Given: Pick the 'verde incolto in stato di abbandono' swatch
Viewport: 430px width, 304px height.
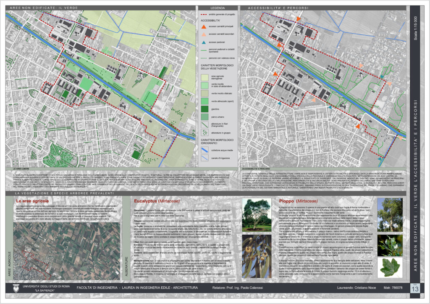Looking at the screenshot, I should pos(205,86).
